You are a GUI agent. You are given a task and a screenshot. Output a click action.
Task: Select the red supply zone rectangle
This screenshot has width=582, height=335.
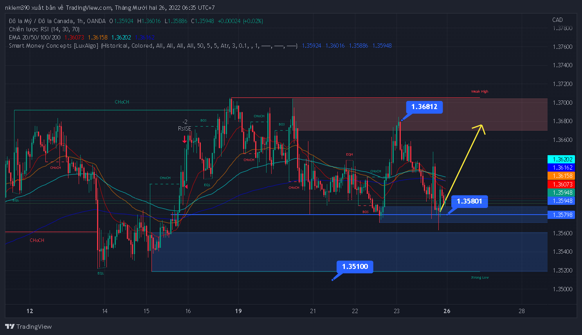coord(420,115)
